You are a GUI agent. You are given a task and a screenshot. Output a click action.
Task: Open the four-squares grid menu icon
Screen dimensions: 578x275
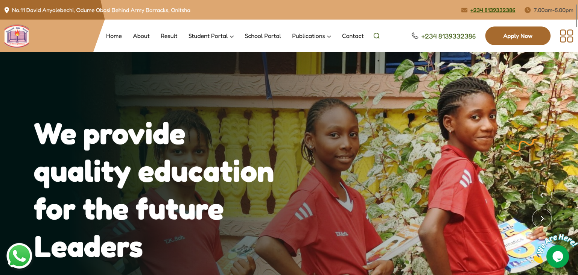[566, 36]
